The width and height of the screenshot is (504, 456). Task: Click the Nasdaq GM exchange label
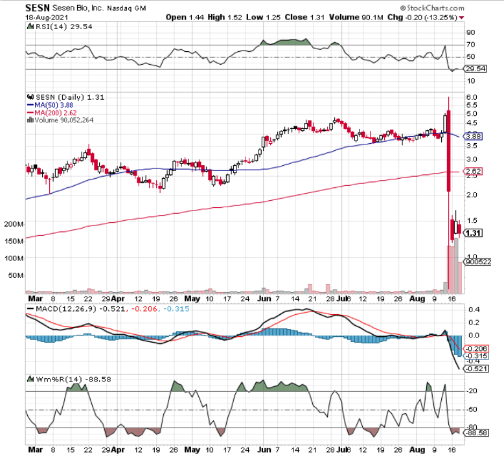pyautogui.click(x=126, y=8)
